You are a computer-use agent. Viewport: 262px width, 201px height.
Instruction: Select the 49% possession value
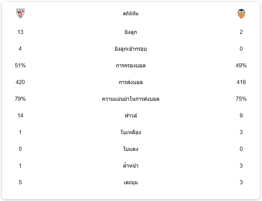(241, 65)
